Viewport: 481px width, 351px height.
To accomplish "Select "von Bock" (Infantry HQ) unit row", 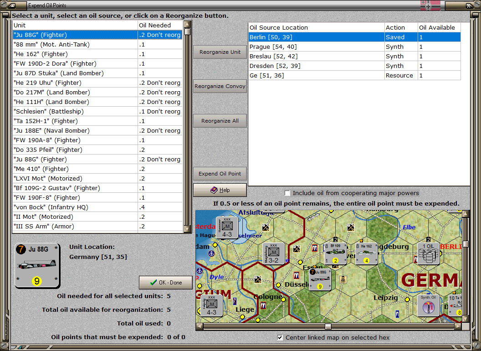I will point(97,207).
